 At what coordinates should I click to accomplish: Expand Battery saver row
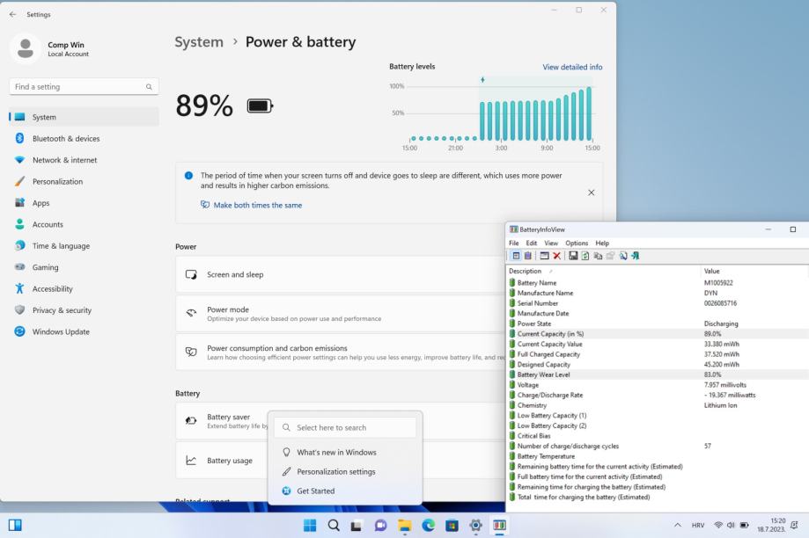point(222,421)
